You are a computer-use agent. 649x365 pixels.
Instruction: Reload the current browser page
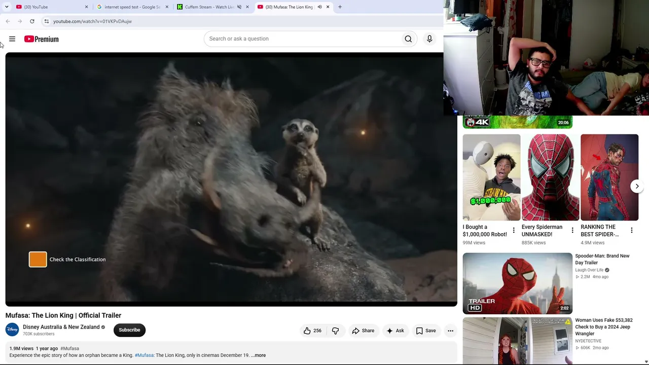[x=32, y=21]
